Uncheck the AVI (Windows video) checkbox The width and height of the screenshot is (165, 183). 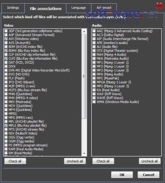(x=6, y=39)
